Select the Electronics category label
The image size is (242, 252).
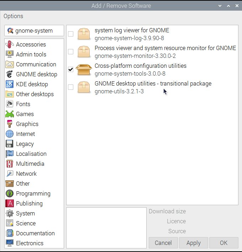tap(30, 243)
